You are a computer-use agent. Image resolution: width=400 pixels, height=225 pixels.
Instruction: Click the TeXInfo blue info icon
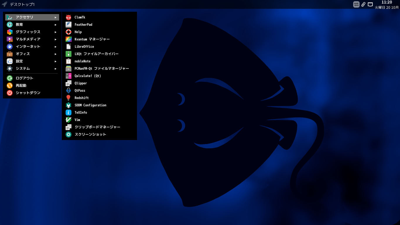69,112
